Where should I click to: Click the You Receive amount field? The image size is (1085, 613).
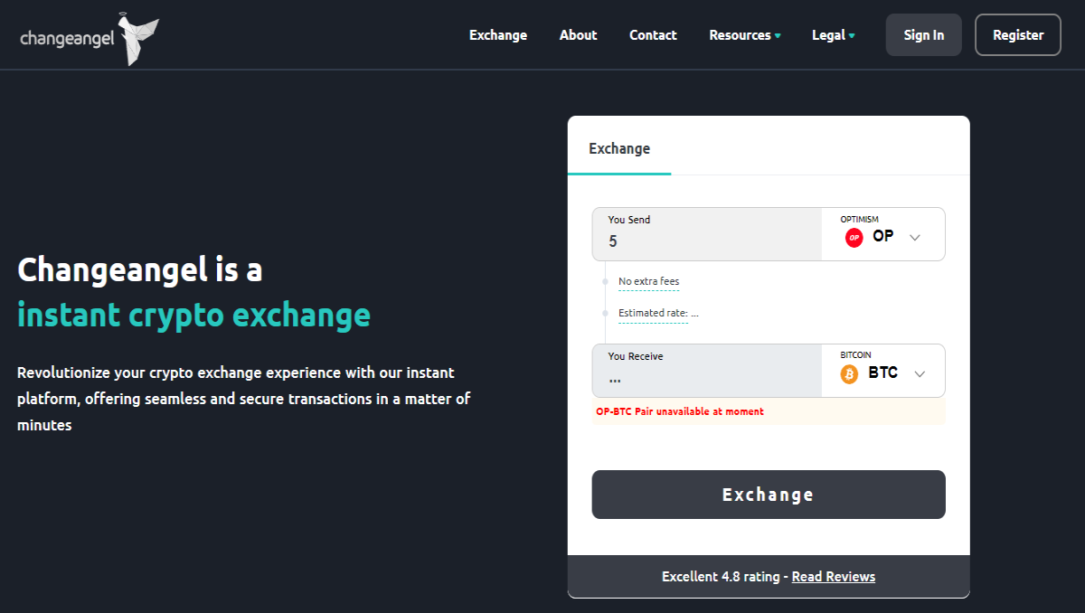(707, 371)
